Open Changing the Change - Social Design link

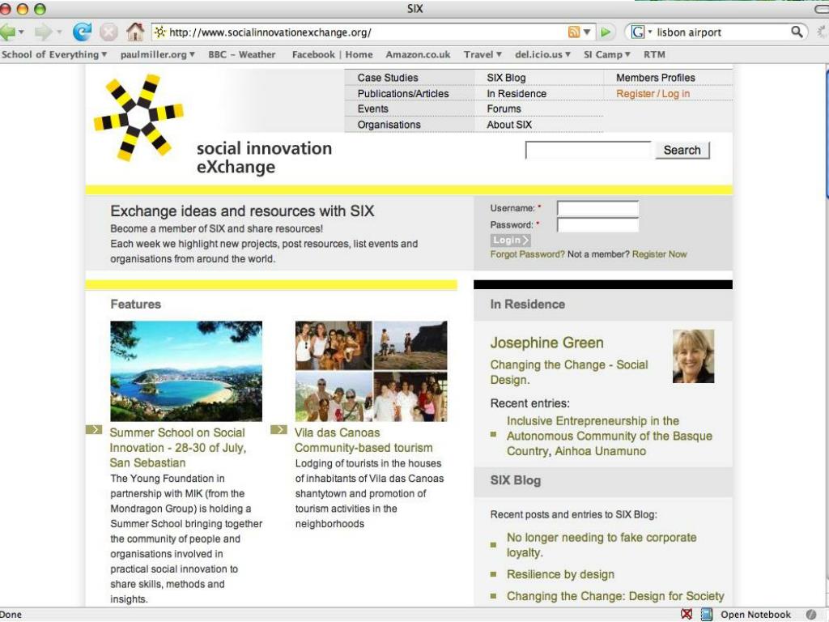click(569, 373)
